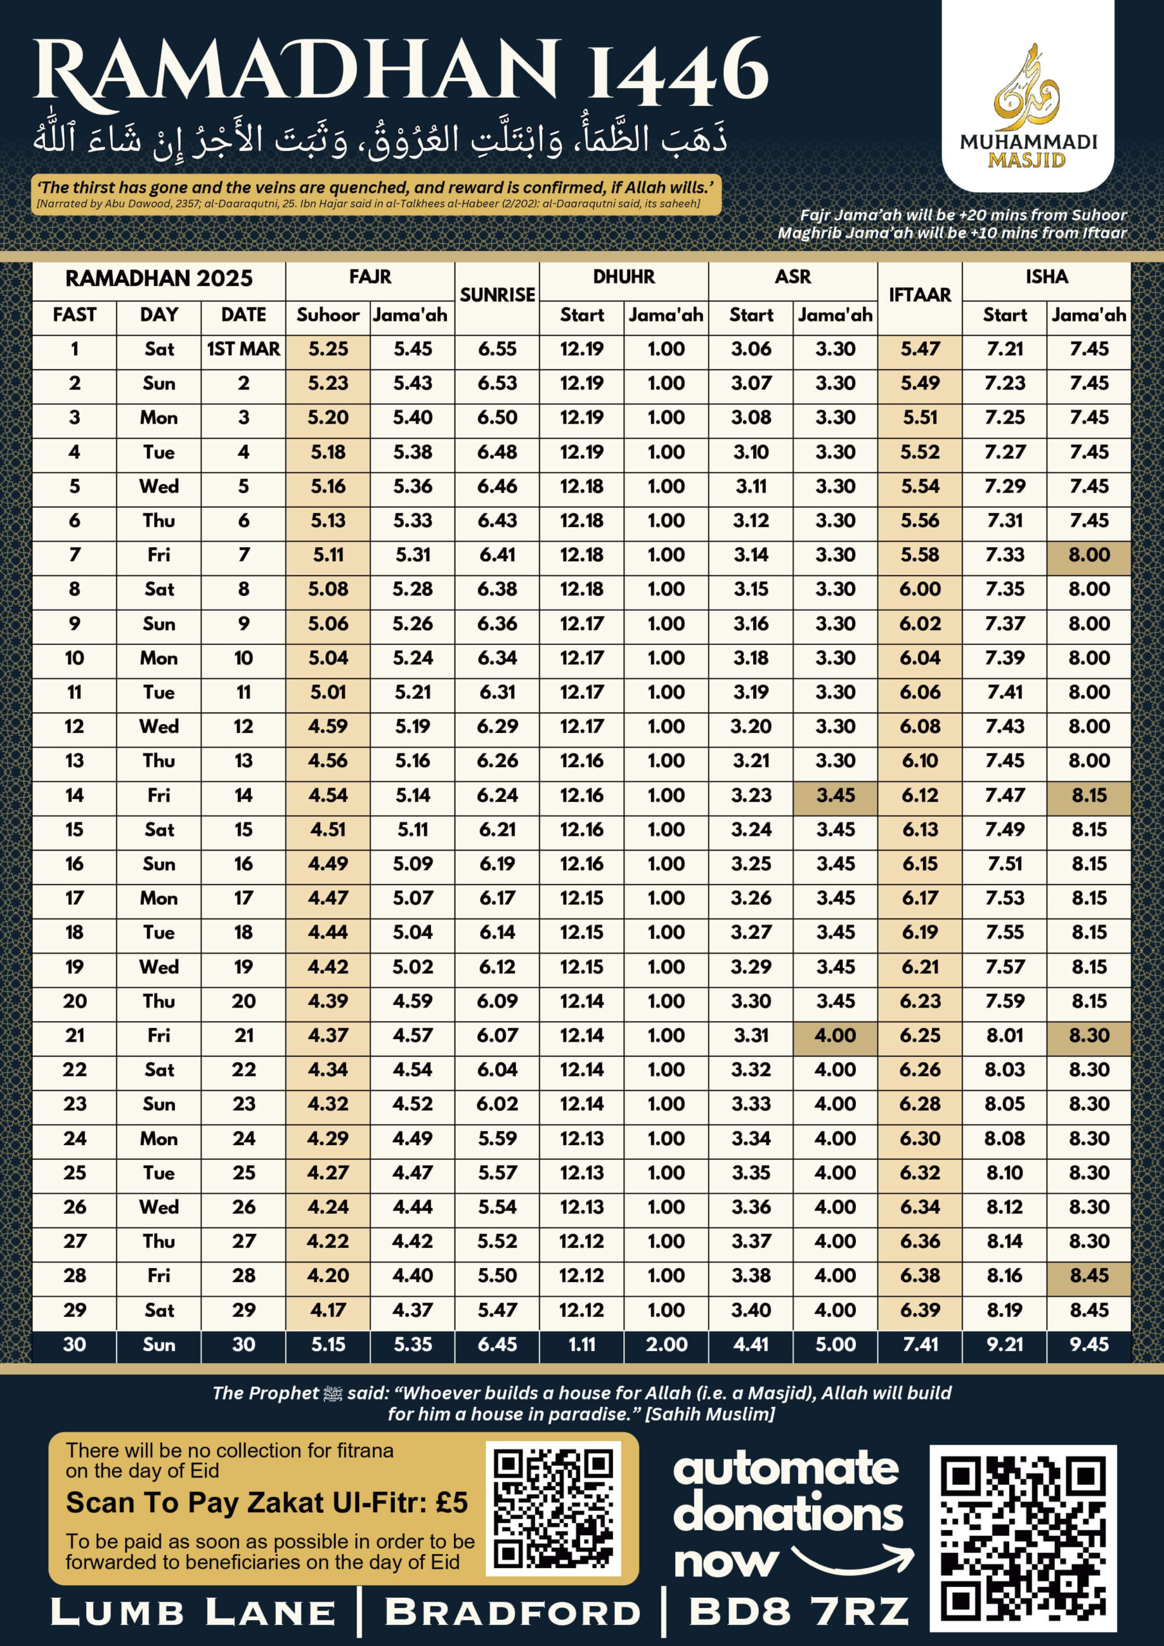Click the 'Suhoor' sub-header
Image resolution: width=1164 pixels, height=1646 pixels.
[328, 314]
